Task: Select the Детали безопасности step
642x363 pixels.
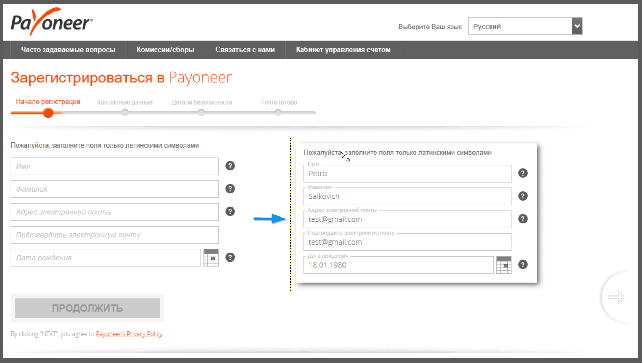Action: tap(202, 102)
